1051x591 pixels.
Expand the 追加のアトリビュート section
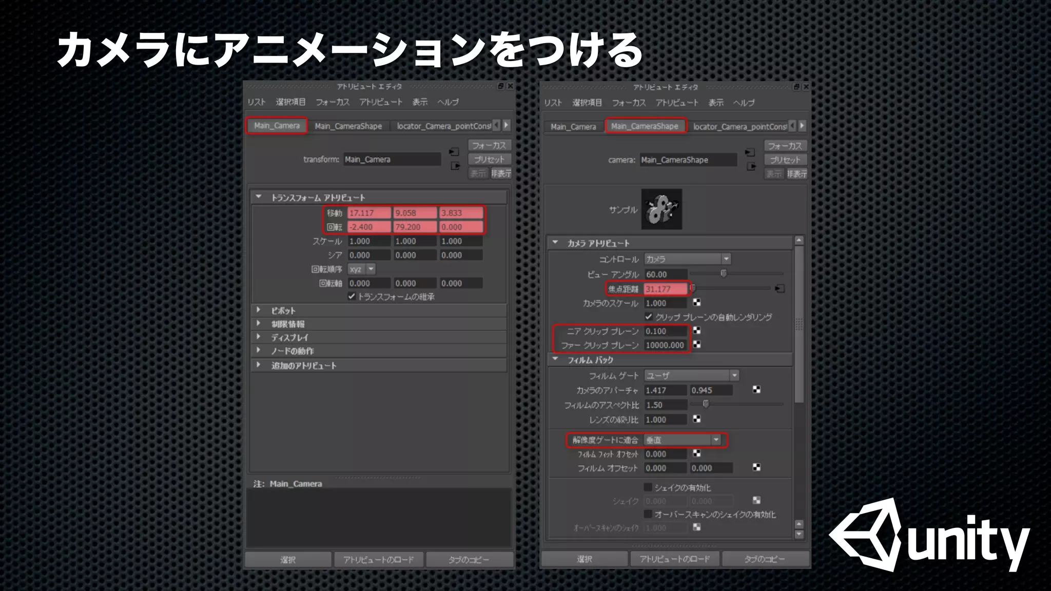tap(259, 365)
